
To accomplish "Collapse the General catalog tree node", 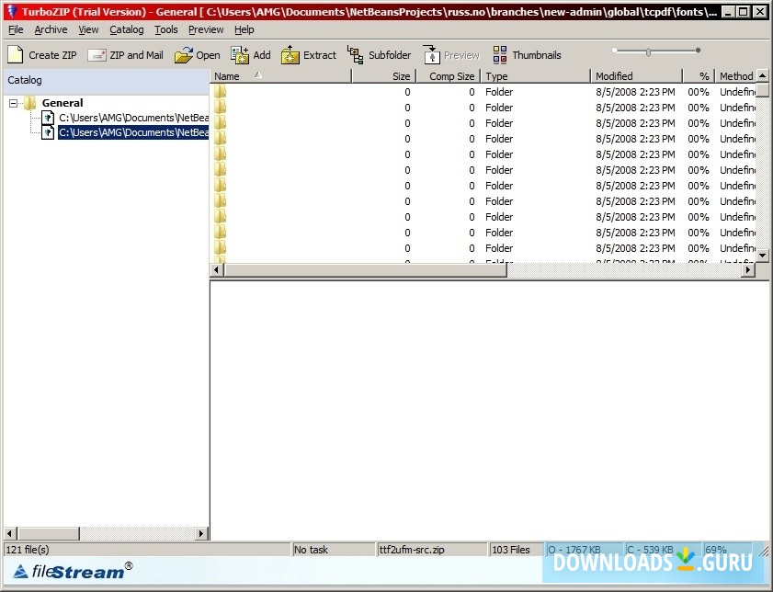I will click(x=13, y=103).
